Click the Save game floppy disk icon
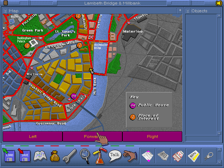Screen dimensions: 224x168 point(24,155)
